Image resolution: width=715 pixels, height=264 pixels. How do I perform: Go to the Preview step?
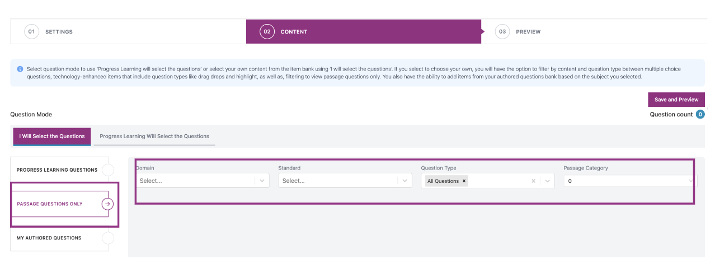click(x=594, y=32)
